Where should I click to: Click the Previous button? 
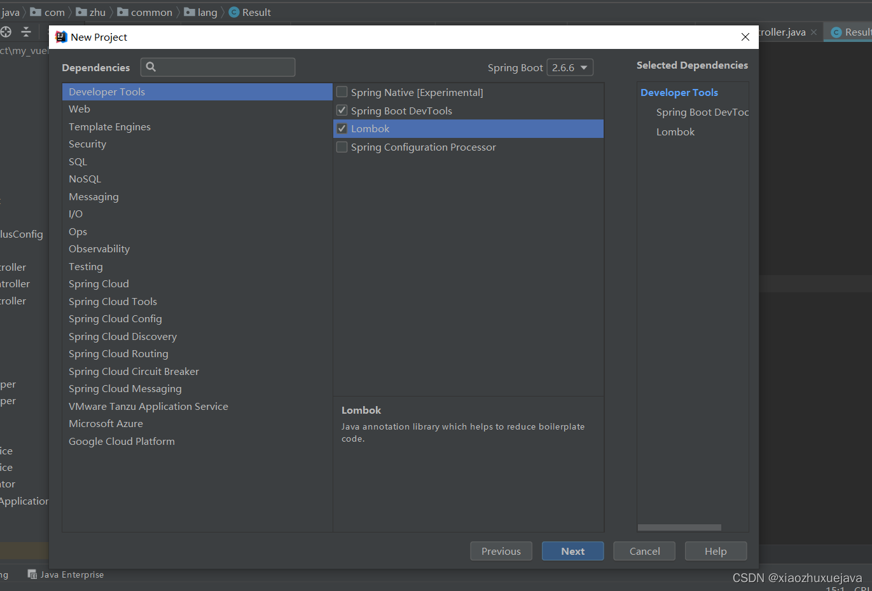pos(501,551)
